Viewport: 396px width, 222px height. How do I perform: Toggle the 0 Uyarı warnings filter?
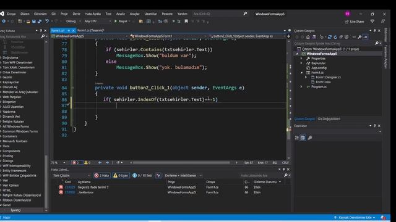pos(121,175)
